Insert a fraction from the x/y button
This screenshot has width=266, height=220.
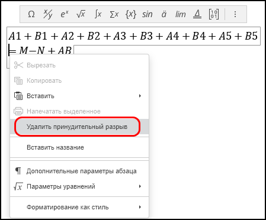click(48, 14)
